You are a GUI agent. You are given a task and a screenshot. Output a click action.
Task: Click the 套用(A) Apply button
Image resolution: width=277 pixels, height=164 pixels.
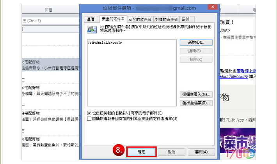(x=201, y=152)
